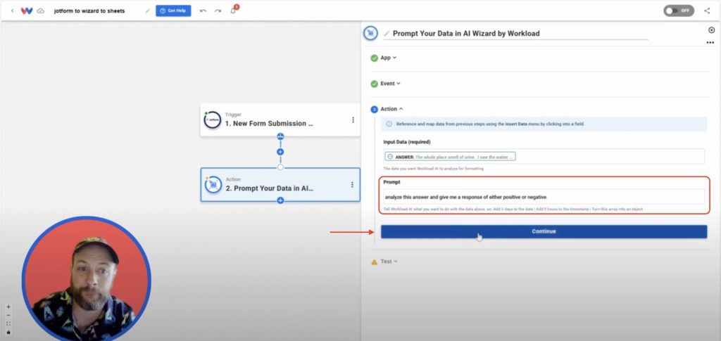Click the Event section green check icon
Screen dimensions: 721x341
(375, 84)
